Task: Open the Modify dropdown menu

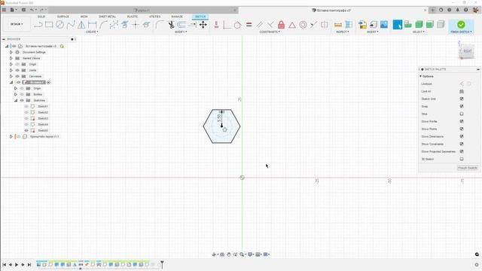Action: (181, 32)
